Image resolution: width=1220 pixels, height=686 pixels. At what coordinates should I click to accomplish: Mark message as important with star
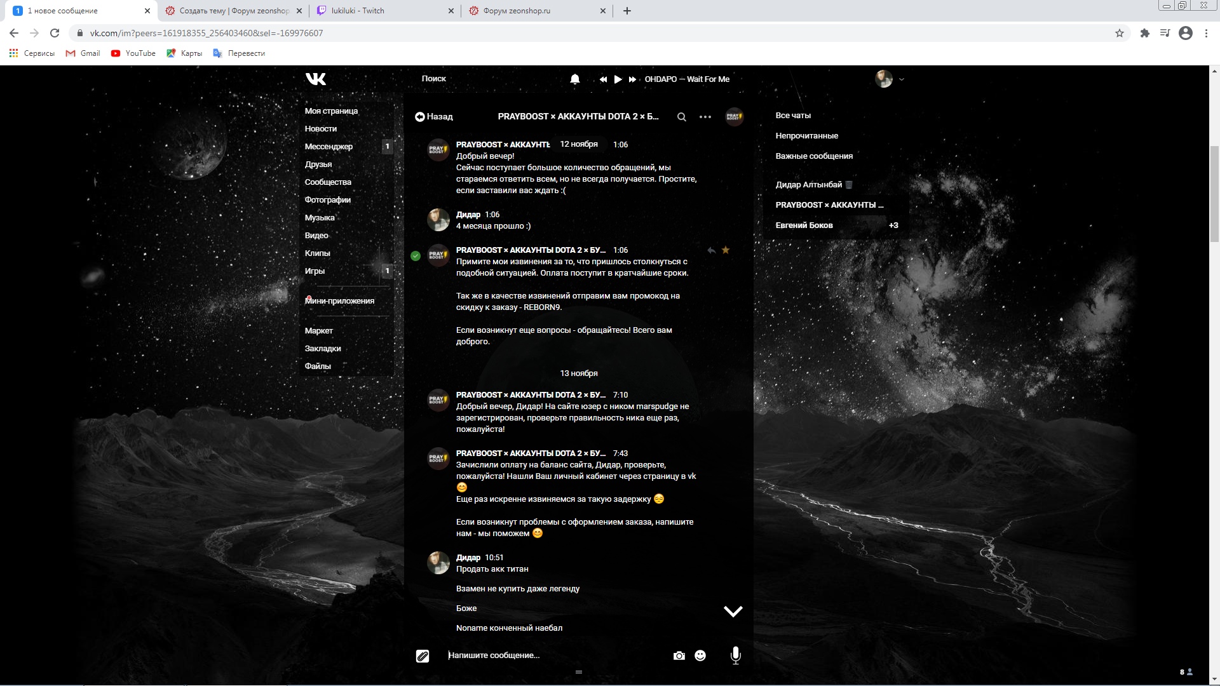[726, 250]
